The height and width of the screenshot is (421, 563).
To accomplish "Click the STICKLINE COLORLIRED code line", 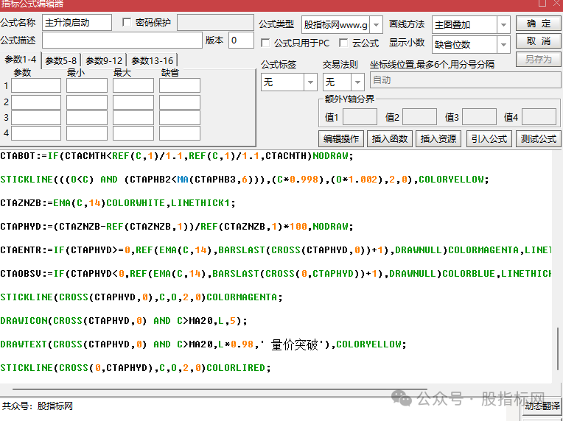I will 136,368.
